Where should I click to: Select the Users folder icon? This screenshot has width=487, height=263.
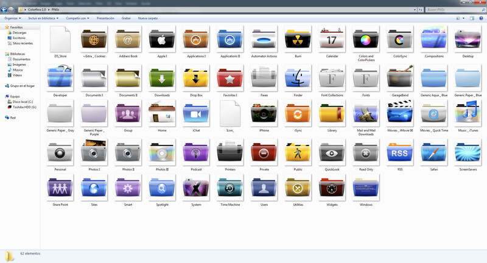[264, 188]
